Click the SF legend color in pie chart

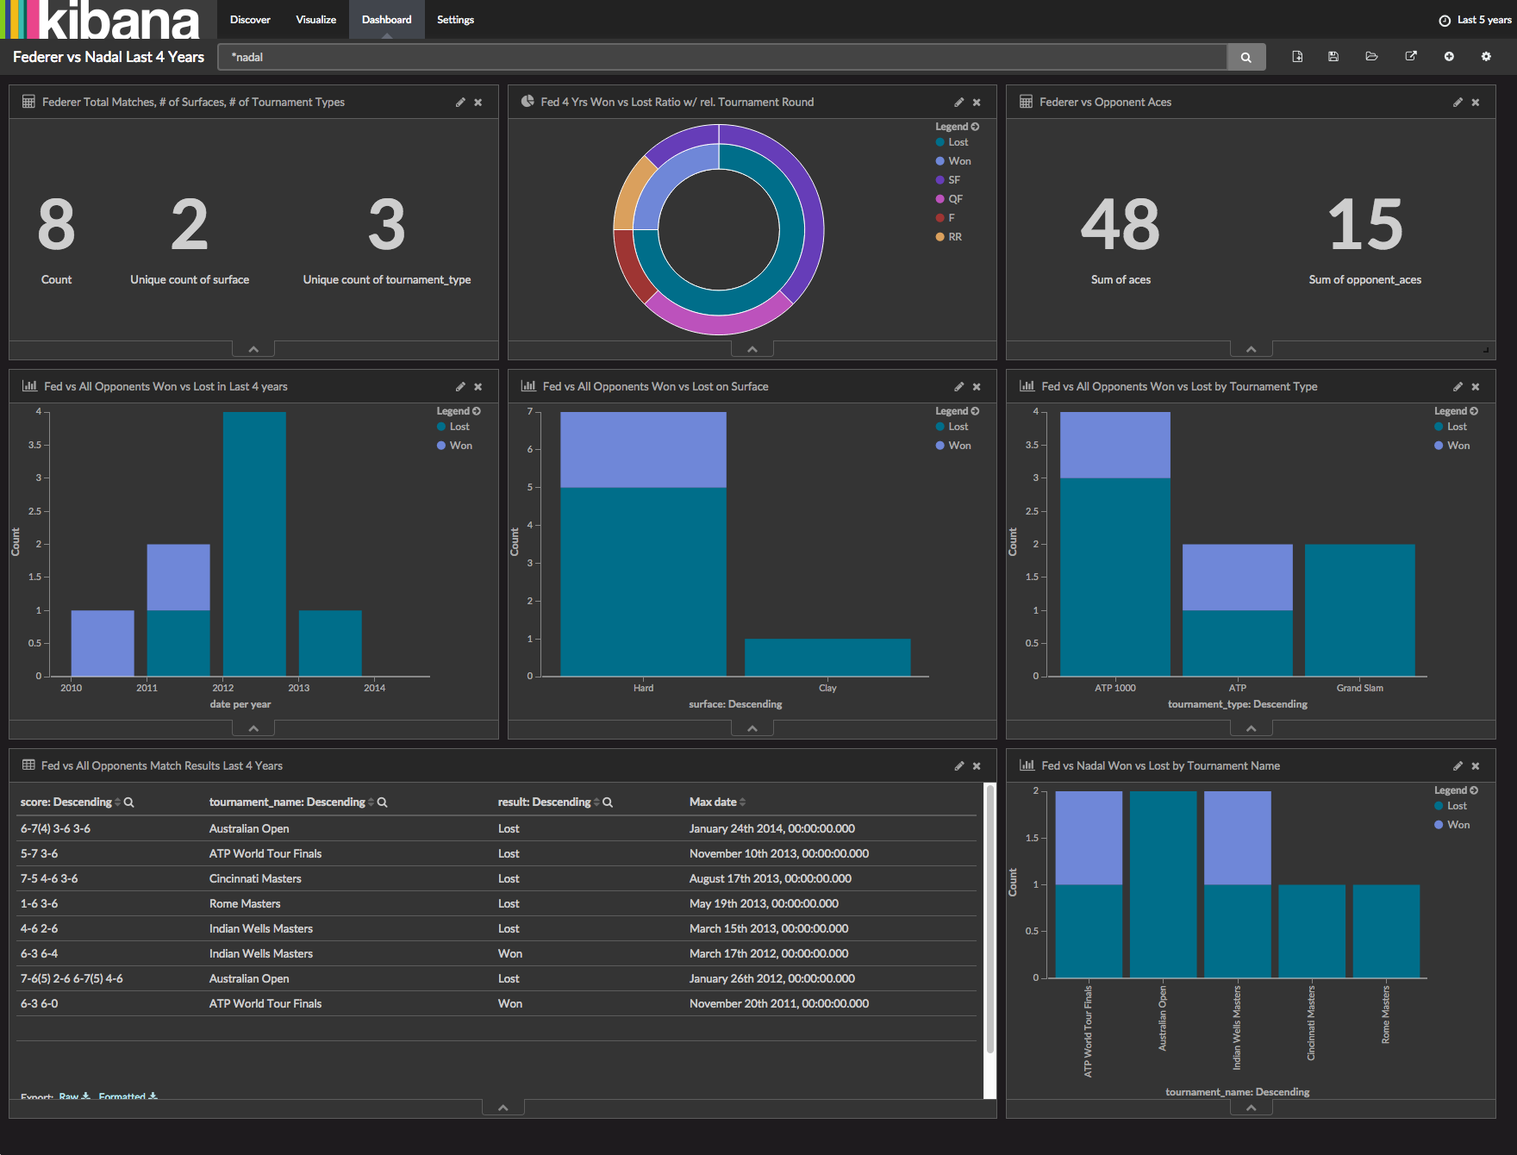pos(940,180)
